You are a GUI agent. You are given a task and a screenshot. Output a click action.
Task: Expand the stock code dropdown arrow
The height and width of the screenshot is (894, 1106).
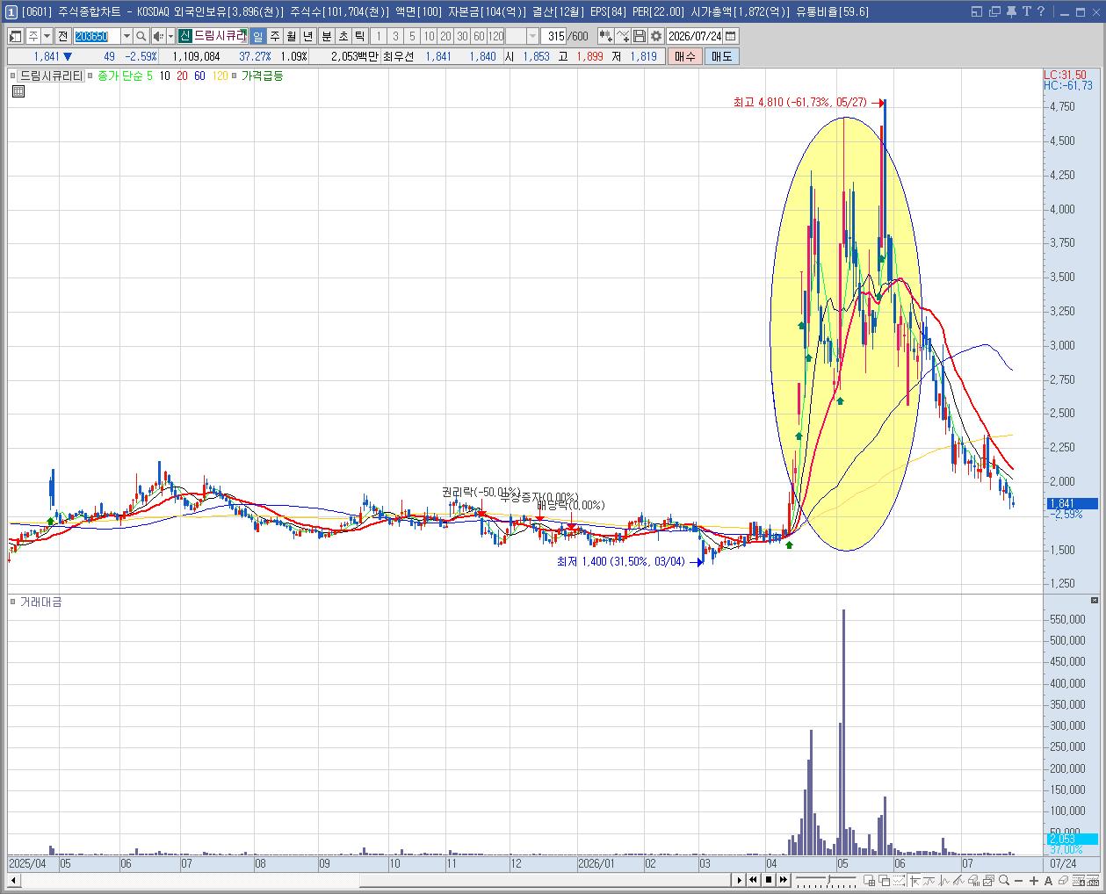click(x=127, y=36)
